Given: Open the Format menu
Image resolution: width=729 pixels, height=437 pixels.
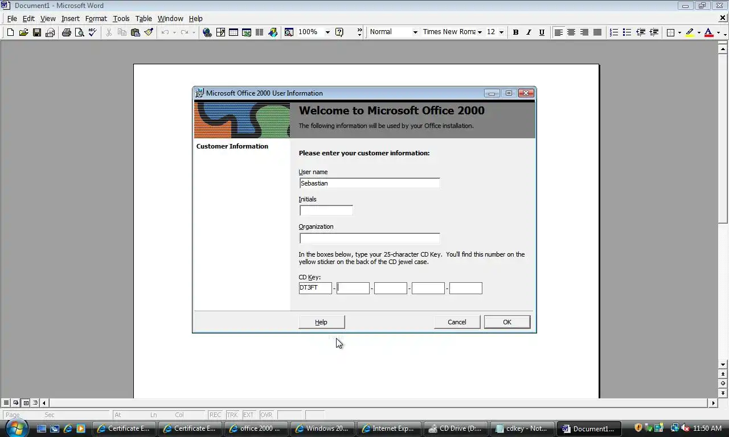Looking at the screenshot, I should (96, 19).
